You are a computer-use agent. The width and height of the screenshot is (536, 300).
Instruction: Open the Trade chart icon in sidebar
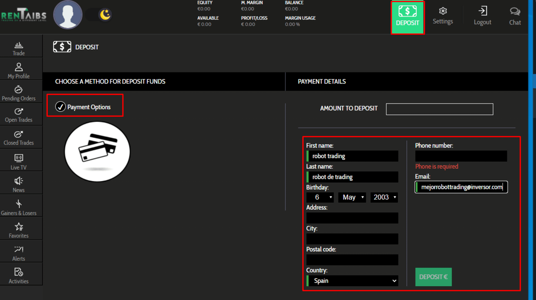point(19,46)
